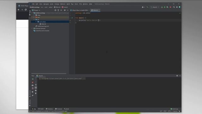Screen dimensions: 202x114
Task: Click the red Stop icon in top toolbar
Action: pyautogui.click(x=170, y=7)
